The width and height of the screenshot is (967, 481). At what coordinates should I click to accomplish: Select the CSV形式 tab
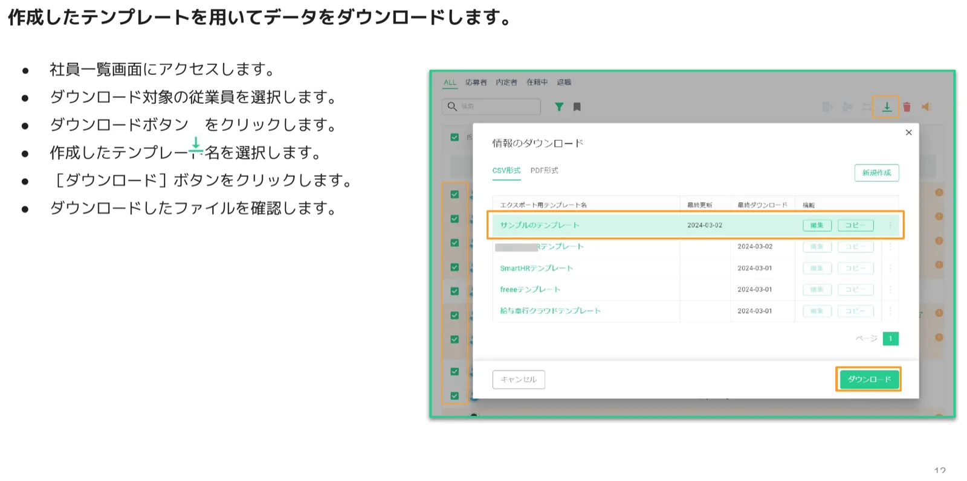[506, 171]
